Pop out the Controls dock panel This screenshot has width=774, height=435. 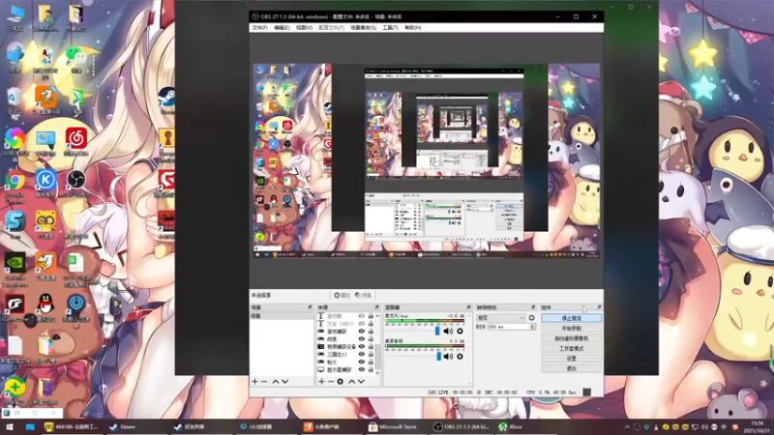coord(599,307)
